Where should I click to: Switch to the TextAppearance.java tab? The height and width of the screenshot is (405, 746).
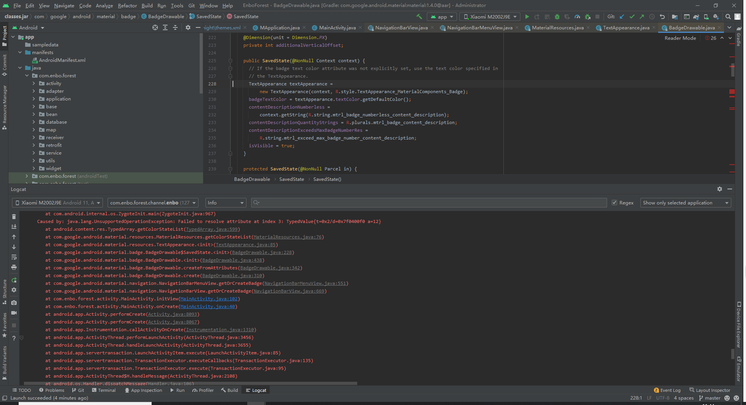tap(626, 27)
